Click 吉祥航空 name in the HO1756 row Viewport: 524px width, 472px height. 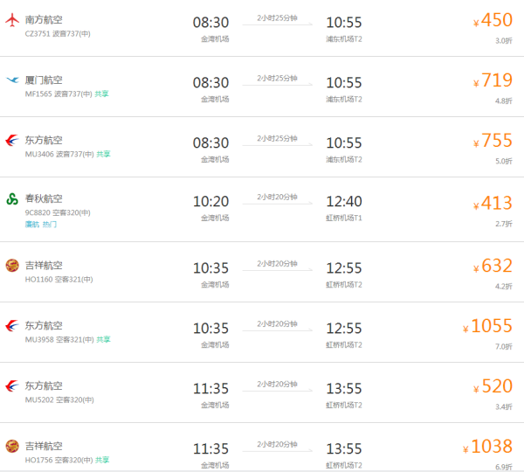coord(44,446)
